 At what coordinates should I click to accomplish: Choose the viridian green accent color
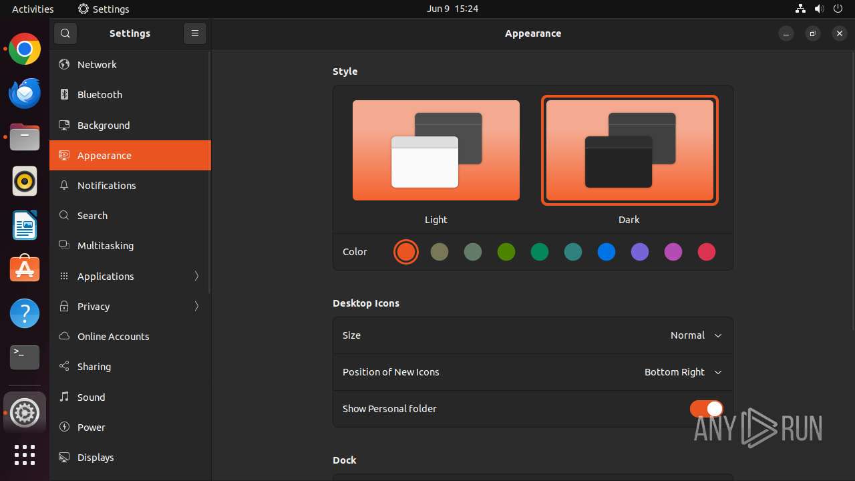[540, 252]
